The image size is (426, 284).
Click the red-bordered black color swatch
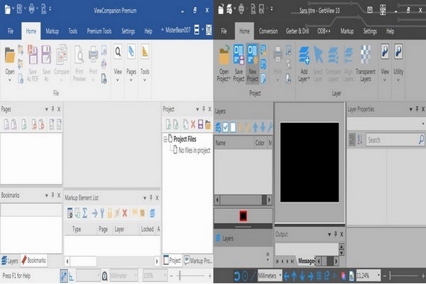tap(243, 216)
